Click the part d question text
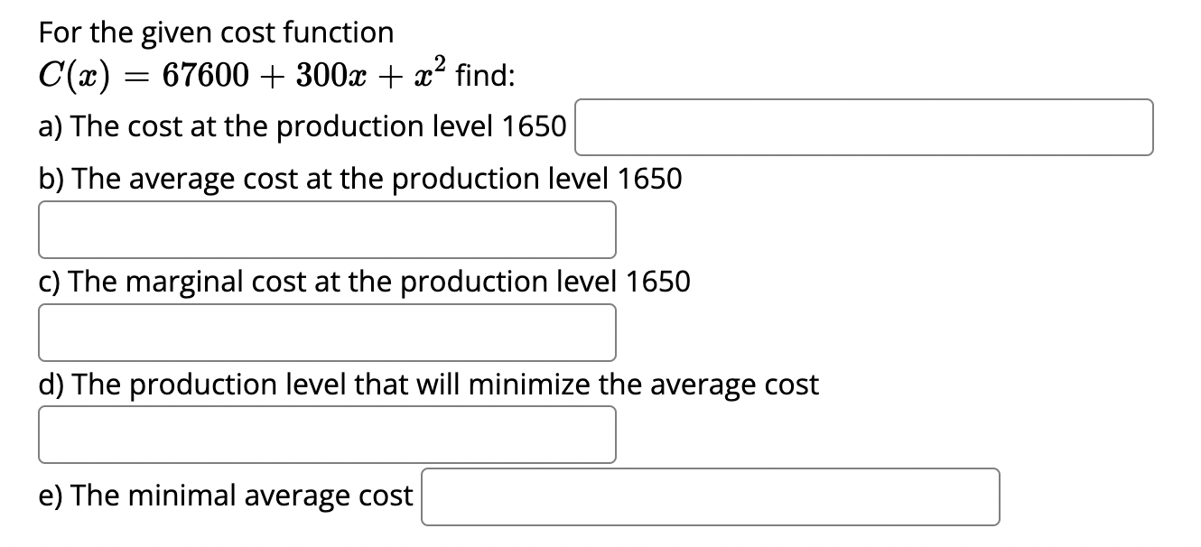1201x547 pixels. (427, 384)
